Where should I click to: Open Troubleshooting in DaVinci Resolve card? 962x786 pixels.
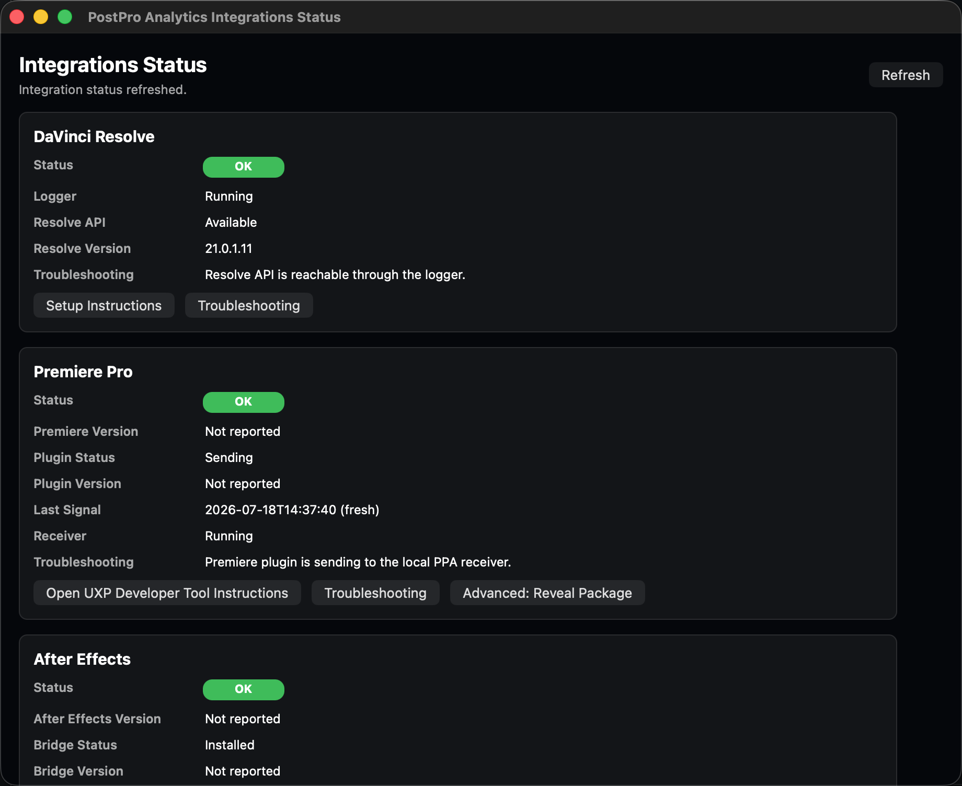coord(249,305)
